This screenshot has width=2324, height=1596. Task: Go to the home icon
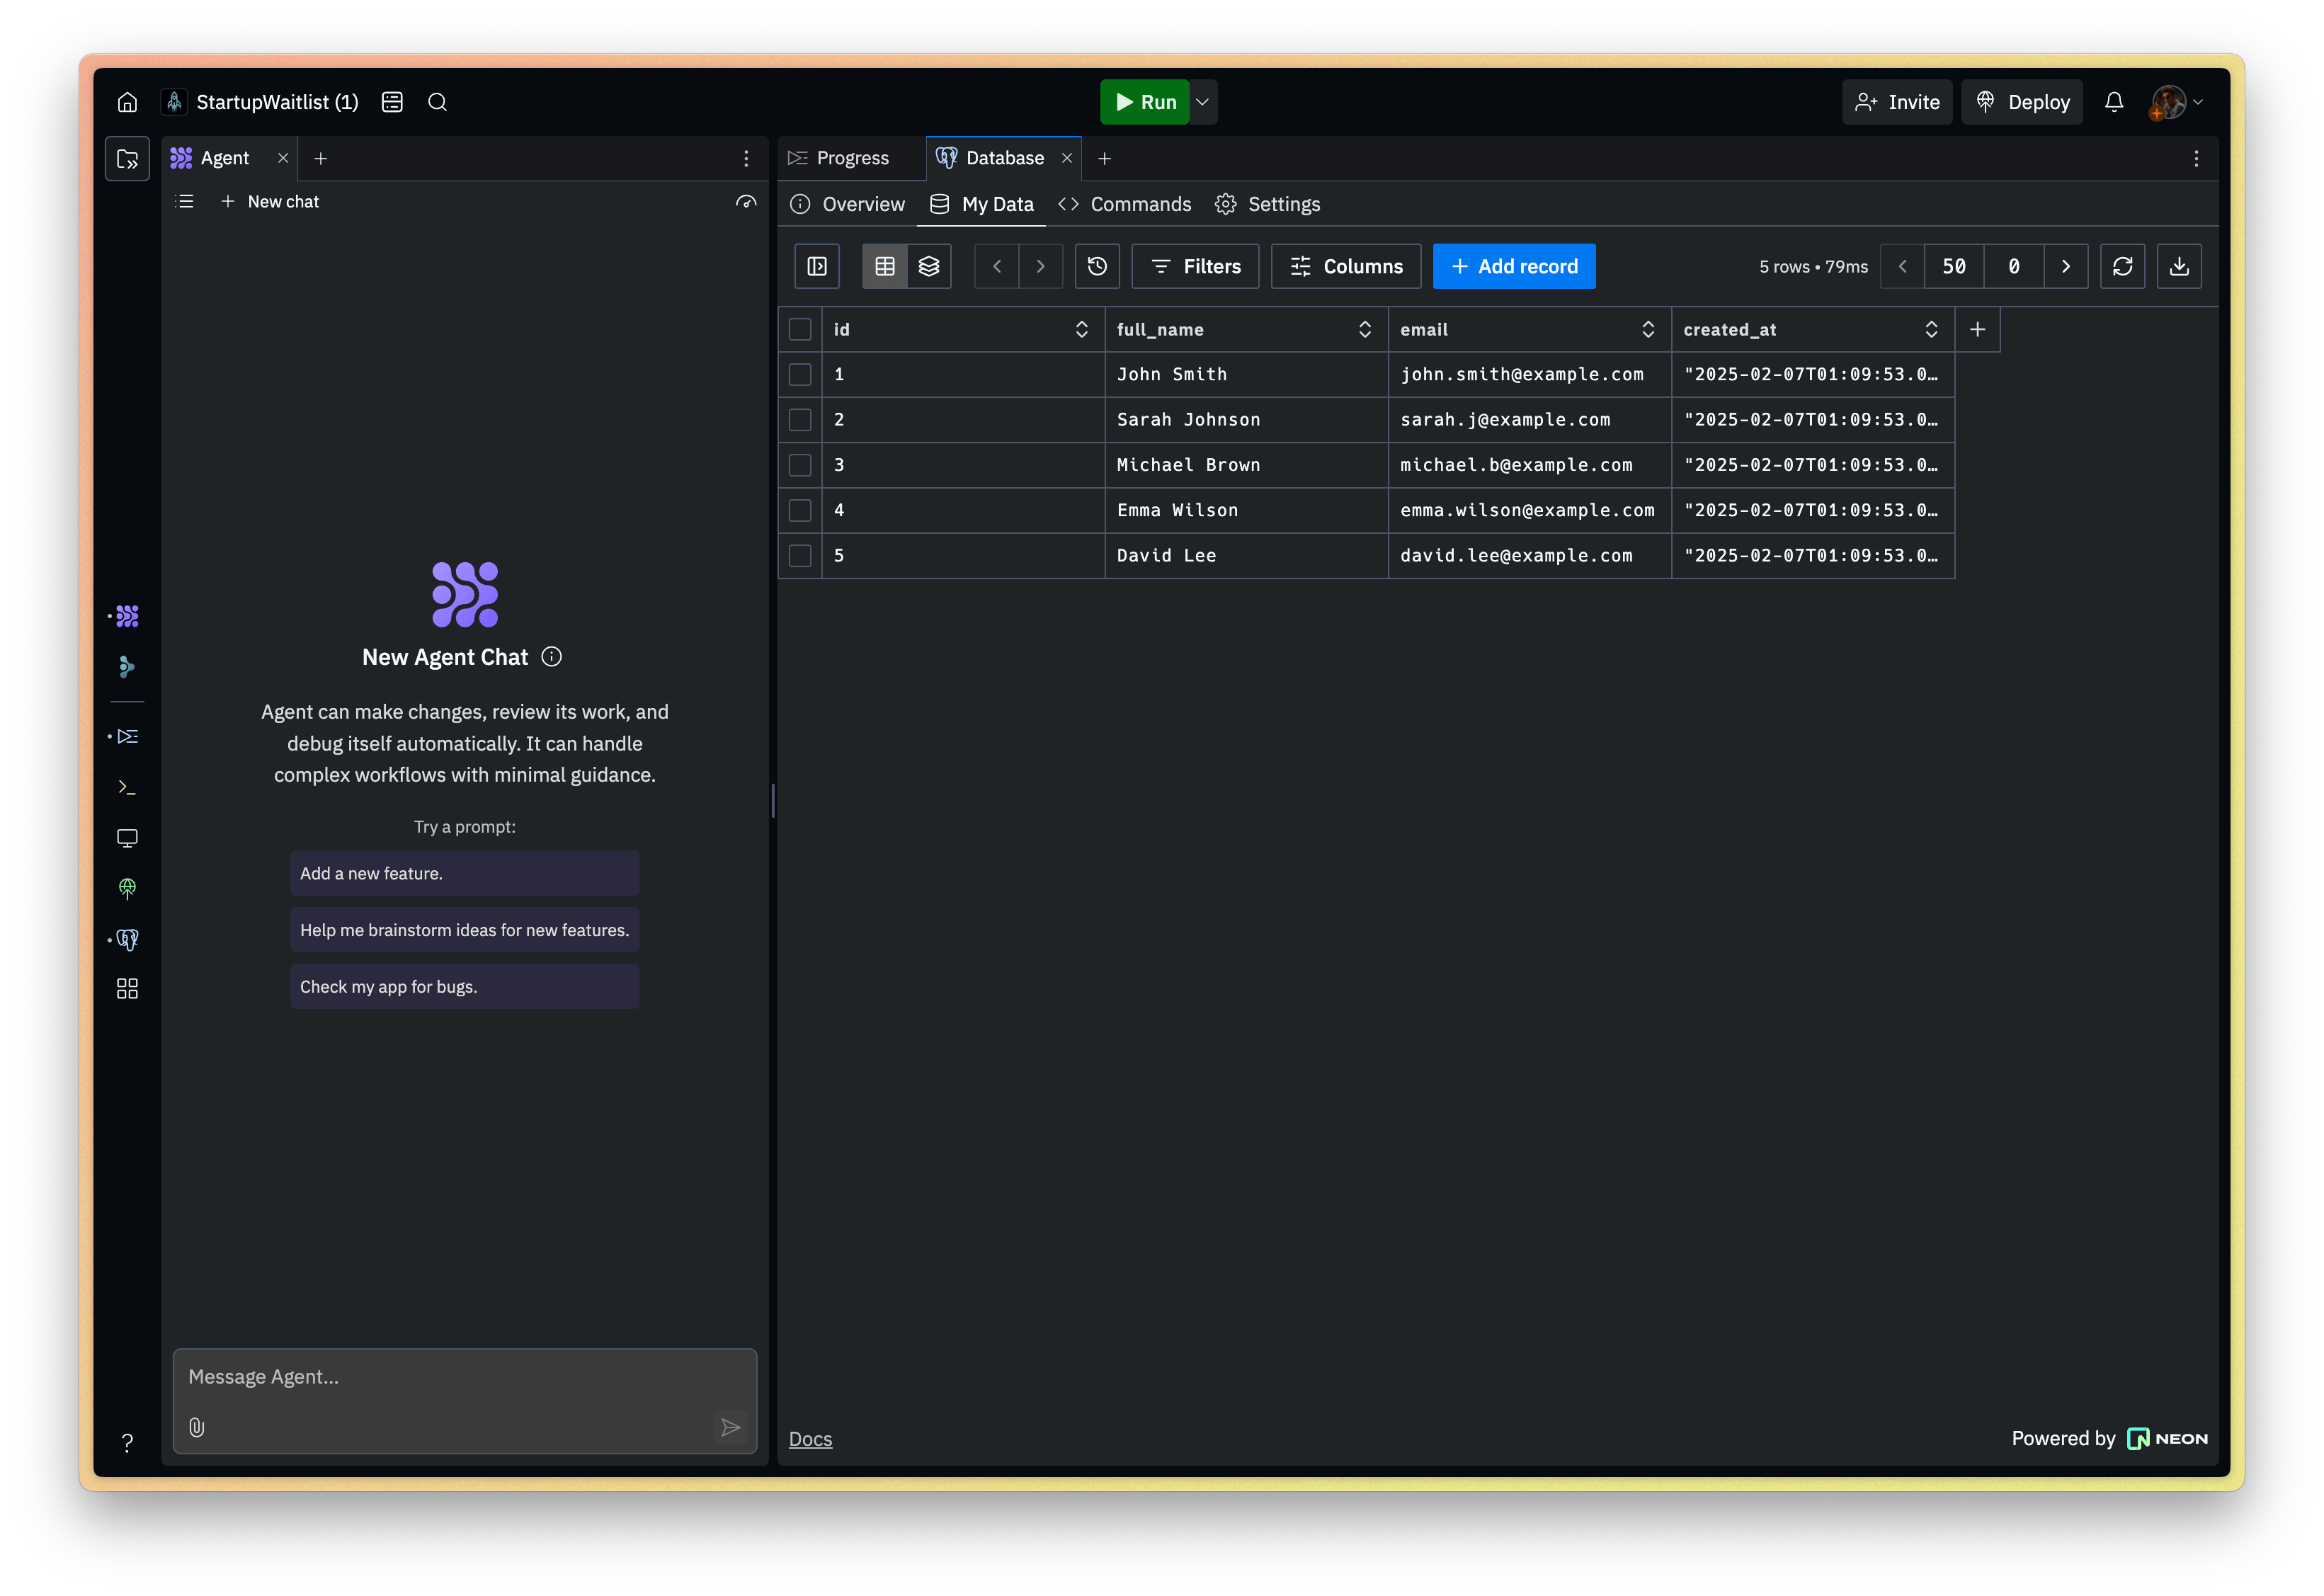127,102
